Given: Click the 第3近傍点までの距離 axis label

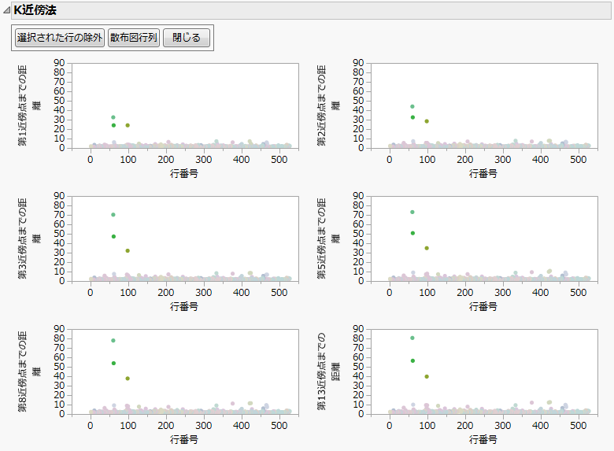Looking at the screenshot, I should pos(29,238).
